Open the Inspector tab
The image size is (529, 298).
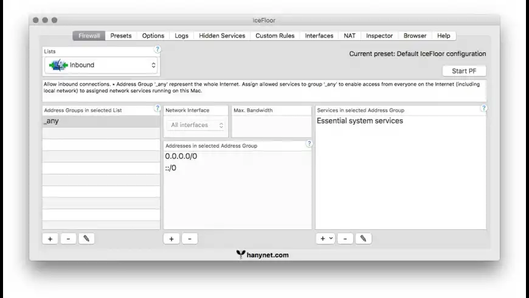coord(379,36)
